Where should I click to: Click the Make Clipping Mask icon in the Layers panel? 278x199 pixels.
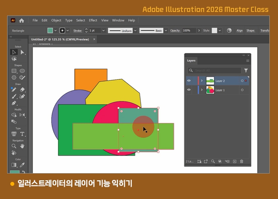point(220,161)
